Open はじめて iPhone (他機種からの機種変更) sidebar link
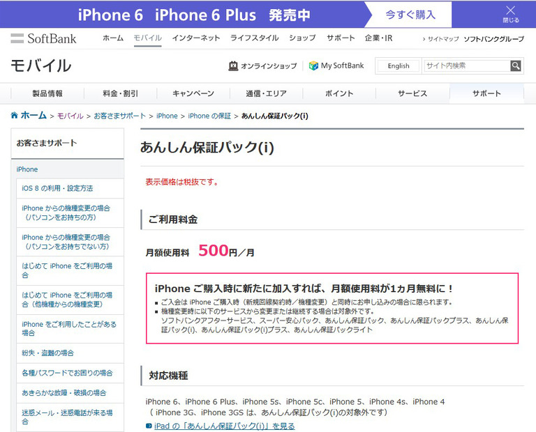The width and height of the screenshot is (536, 432). click(70, 300)
